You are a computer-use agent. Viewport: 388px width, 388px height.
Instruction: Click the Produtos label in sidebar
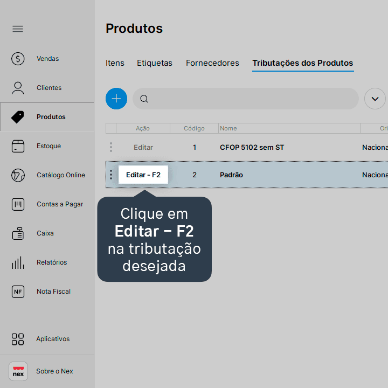[x=51, y=117]
